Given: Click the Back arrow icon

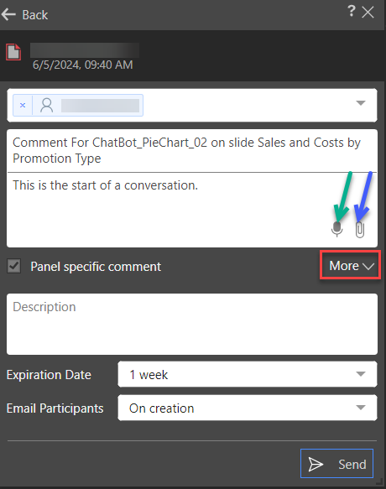Looking at the screenshot, I should pyautogui.click(x=8, y=14).
